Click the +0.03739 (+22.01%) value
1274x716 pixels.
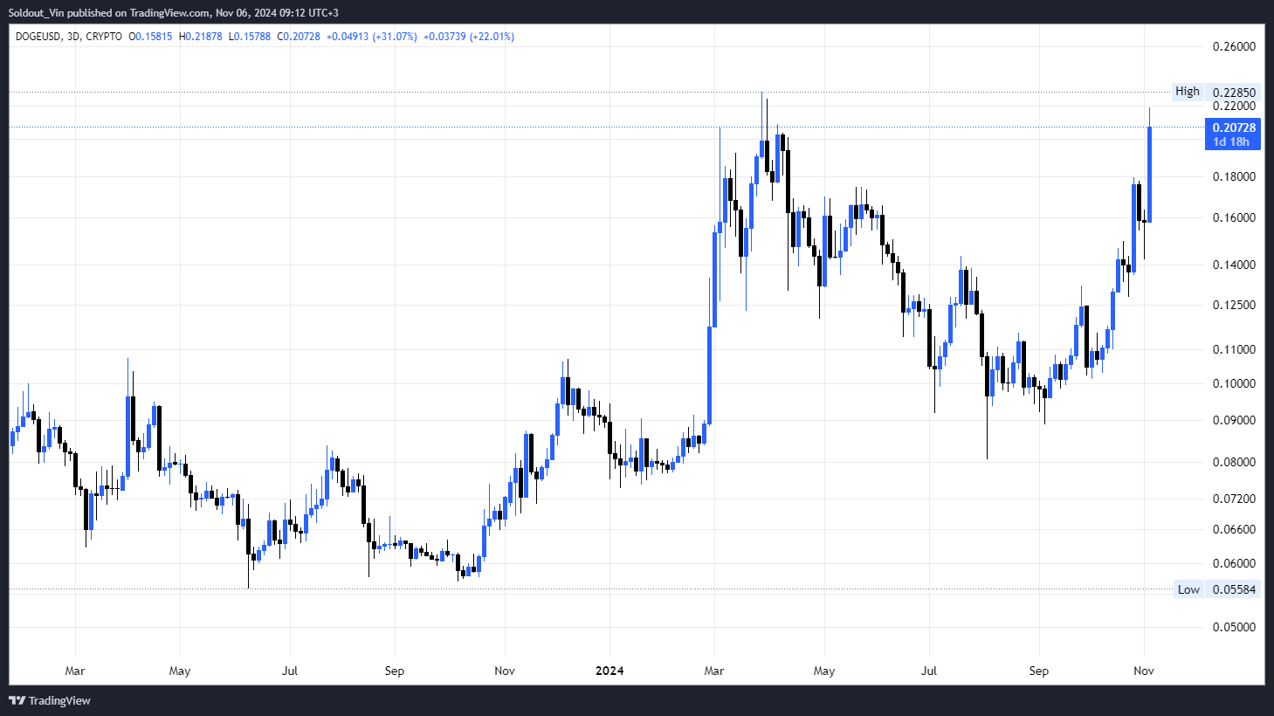coord(469,37)
